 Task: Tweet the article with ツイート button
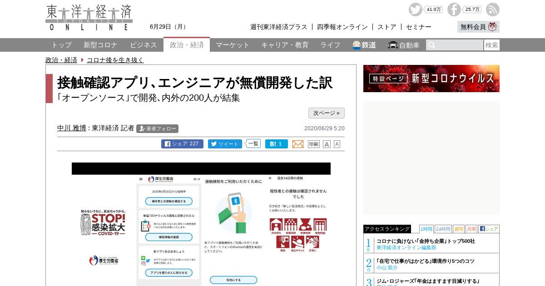225,144
